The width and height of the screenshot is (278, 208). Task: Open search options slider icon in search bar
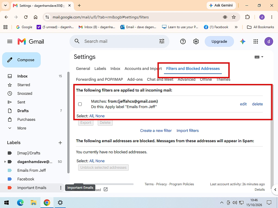click(162, 41)
